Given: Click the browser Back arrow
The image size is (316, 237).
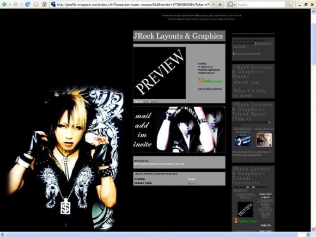Looking at the screenshot, I should pyautogui.click(x=4, y=4).
